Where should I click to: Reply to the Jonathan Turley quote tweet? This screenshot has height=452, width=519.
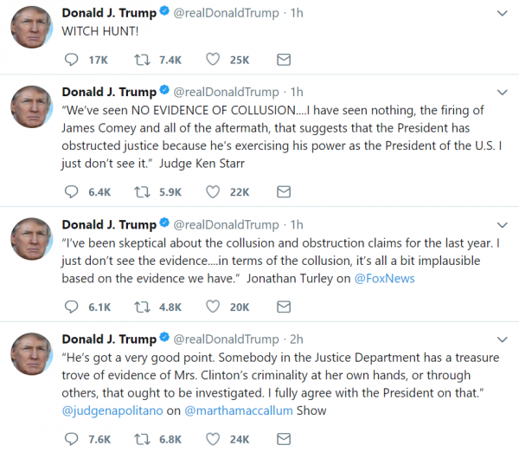click(71, 307)
